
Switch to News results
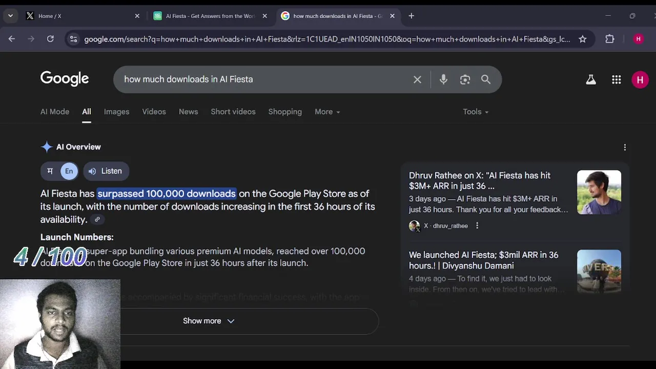[188, 112]
